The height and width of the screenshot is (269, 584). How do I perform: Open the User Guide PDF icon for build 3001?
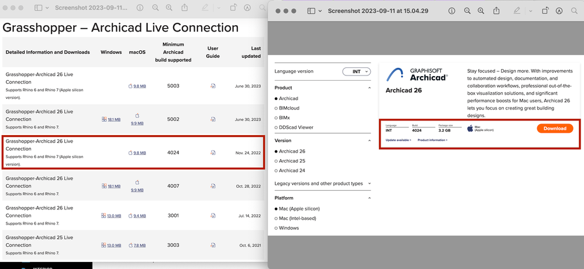213,216
